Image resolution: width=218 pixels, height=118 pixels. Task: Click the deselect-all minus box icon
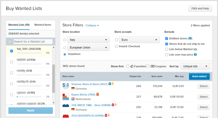tap(10, 42)
